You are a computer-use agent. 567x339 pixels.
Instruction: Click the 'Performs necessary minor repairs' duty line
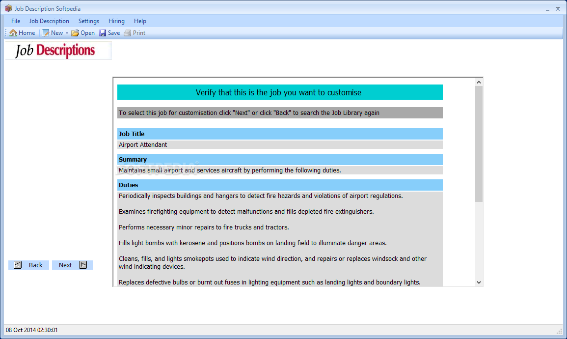[x=204, y=227]
